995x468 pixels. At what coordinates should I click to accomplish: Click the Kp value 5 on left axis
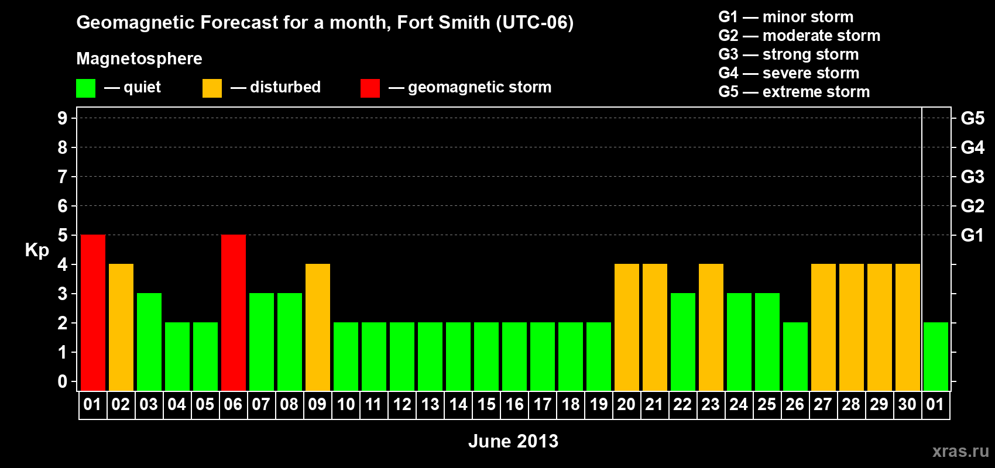click(x=63, y=235)
